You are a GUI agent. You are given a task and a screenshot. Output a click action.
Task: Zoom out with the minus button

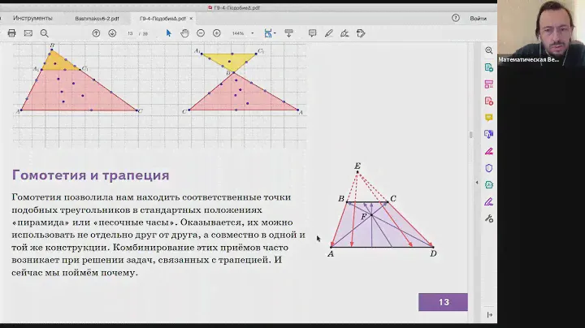coord(201,33)
